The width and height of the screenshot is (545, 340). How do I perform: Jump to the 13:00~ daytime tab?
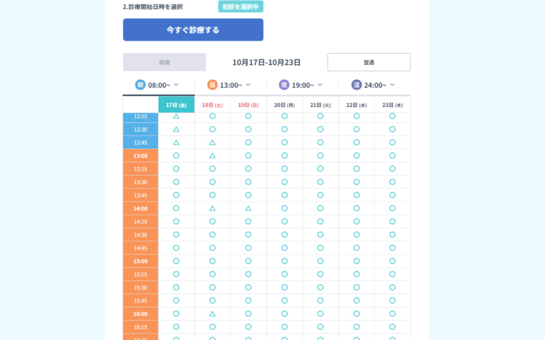(x=231, y=85)
